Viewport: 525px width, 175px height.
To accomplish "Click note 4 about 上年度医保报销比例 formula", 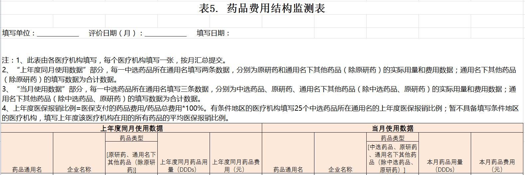I will pyautogui.click(x=260, y=113).
